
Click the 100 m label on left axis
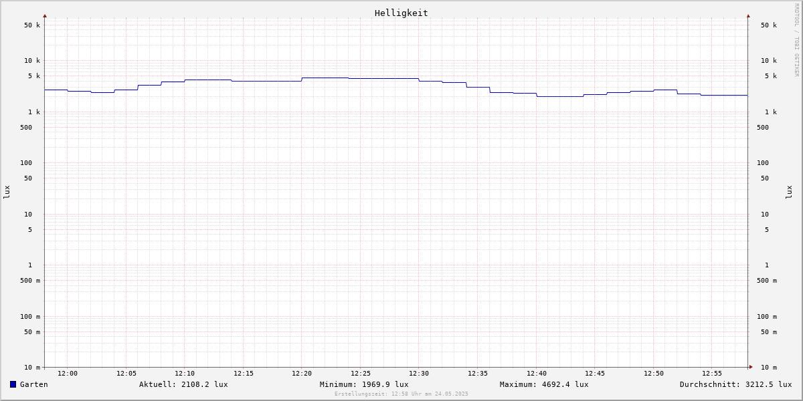click(x=30, y=317)
